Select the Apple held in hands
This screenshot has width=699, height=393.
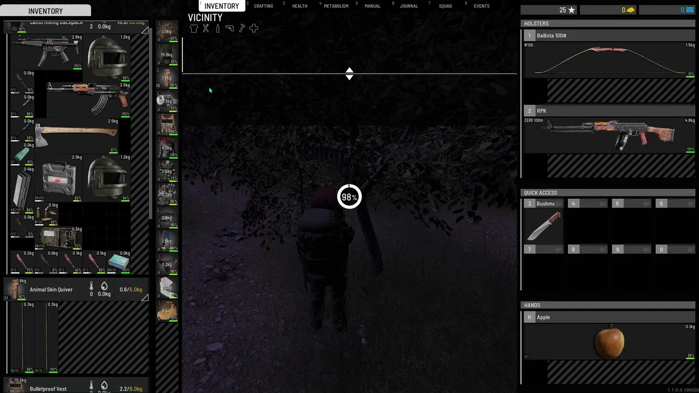click(x=609, y=342)
